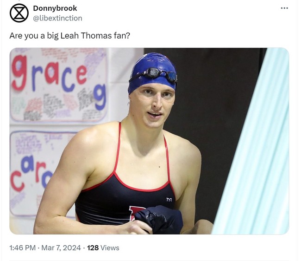Click the dark towel held in photo
This screenshot has height=261, width=301.
pyautogui.click(x=159, y=219)
